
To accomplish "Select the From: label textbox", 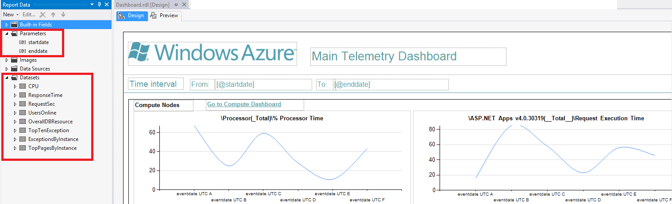I will point(202,84).
